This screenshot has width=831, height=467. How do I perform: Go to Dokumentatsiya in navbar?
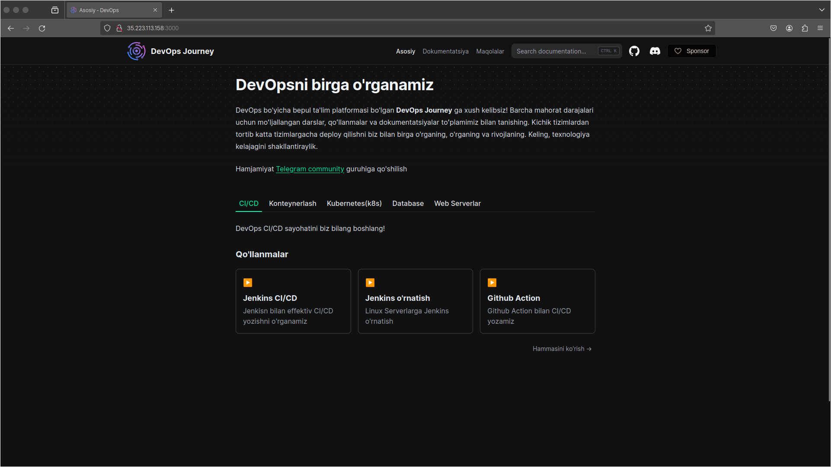coord(445,51)
